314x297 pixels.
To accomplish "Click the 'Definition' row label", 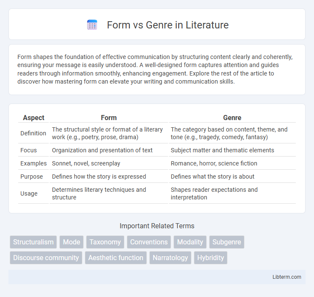I will (33, 133).
